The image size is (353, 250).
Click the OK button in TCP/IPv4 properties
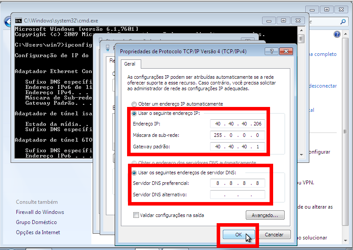(239, 235)
